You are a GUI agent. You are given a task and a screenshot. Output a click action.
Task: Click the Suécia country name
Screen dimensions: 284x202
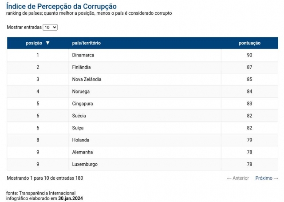(x=79, y=116)
